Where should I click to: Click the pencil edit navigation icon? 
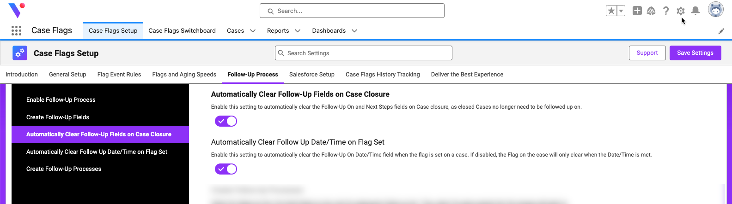pos(721,31)
